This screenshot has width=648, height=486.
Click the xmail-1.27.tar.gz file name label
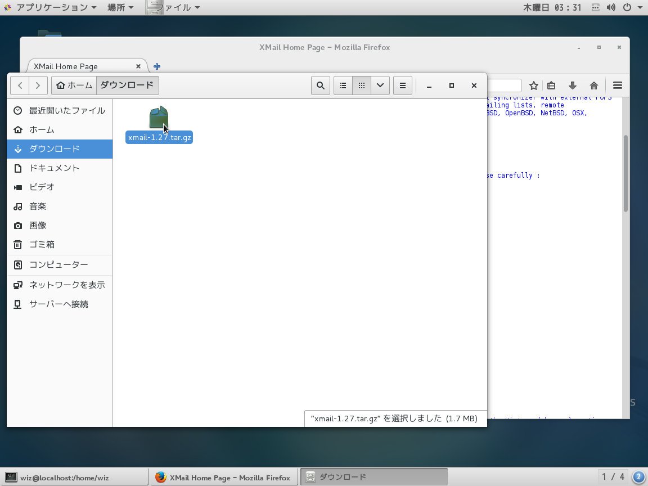tap(159, 138)
